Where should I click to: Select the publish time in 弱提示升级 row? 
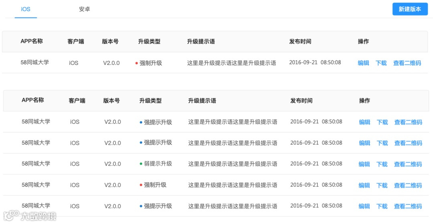point(316,163)
